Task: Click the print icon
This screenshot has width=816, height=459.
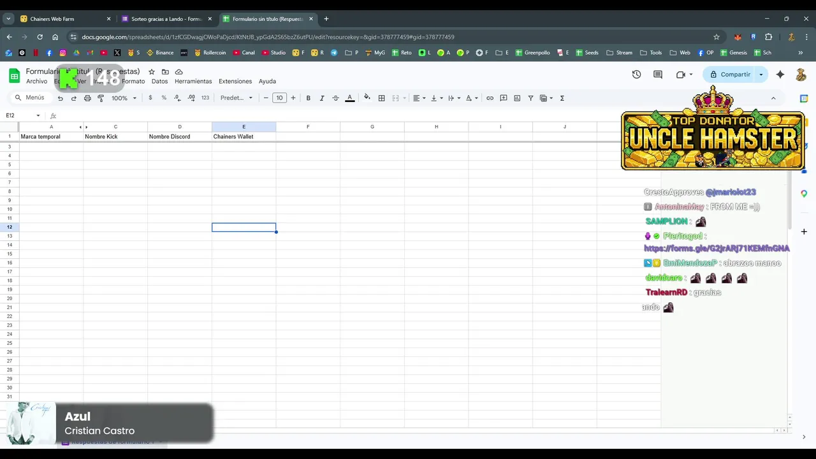Action: point(87,98)
